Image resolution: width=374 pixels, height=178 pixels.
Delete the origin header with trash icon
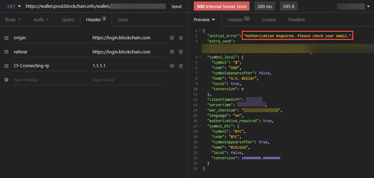click(x=181, y=38)
